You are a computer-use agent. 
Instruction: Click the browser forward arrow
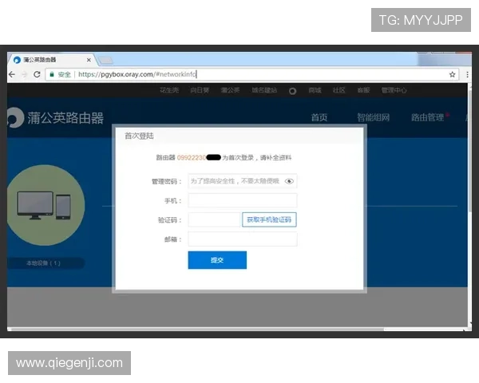tap(25, 74)
